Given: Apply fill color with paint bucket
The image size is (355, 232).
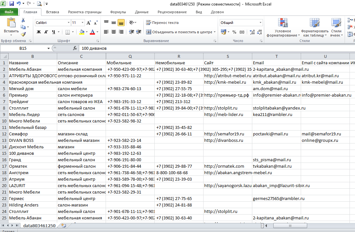Looking at the screenshot, I should 82,32.
